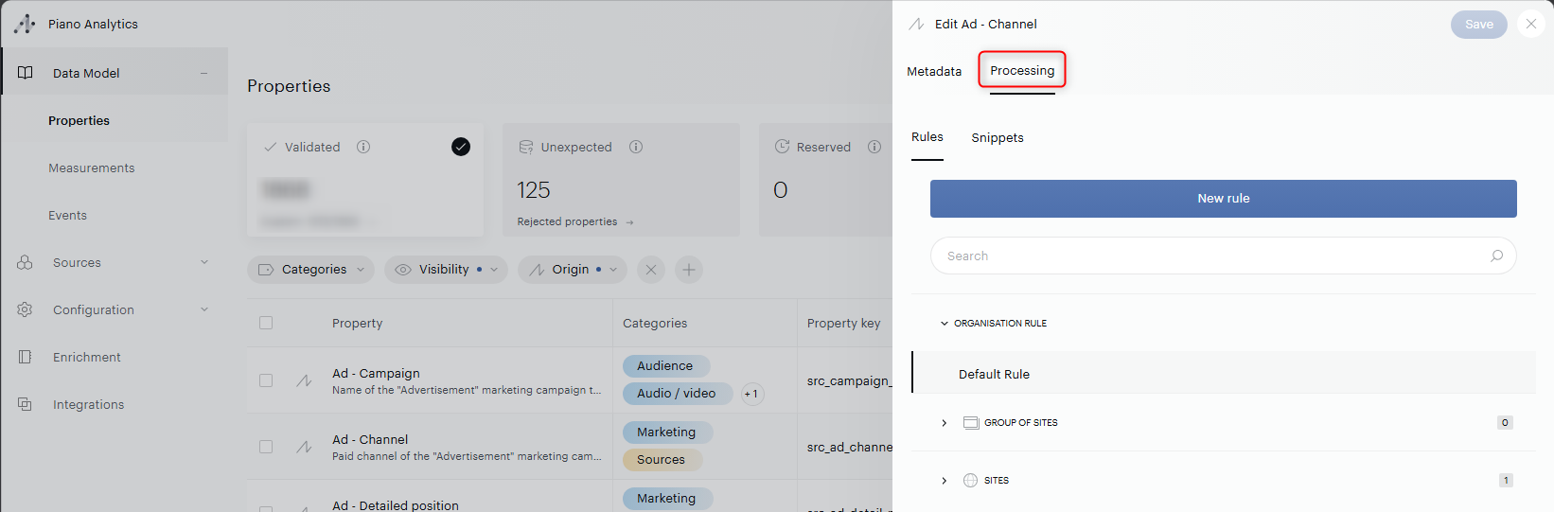
Task: Collapse the Organisation Rule section
Action: point(944,324)
